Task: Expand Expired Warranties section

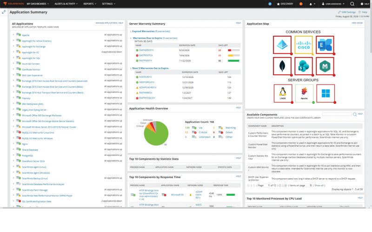Action: click(x=131, y=31)
